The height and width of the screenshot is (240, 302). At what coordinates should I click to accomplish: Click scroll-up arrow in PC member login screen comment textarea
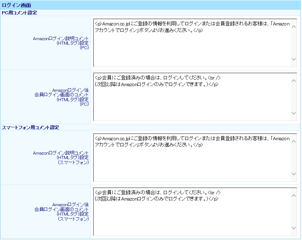coord(294,81)
